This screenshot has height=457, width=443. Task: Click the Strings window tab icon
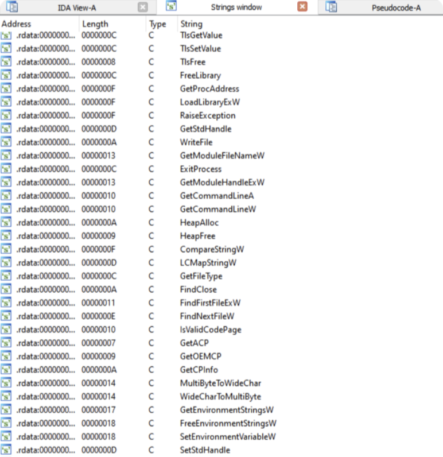click(171, 6)
